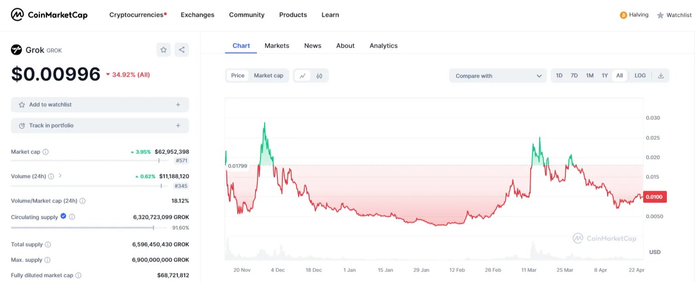Select 1M time range

tap(590, 76)
